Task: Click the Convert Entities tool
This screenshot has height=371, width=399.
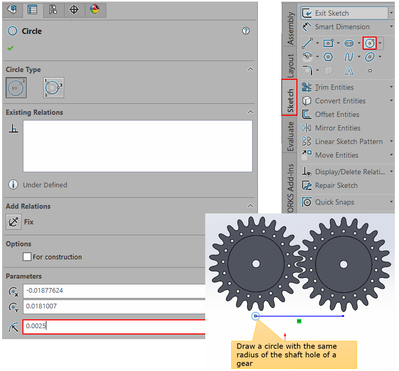Action: [x=334, y=101]
